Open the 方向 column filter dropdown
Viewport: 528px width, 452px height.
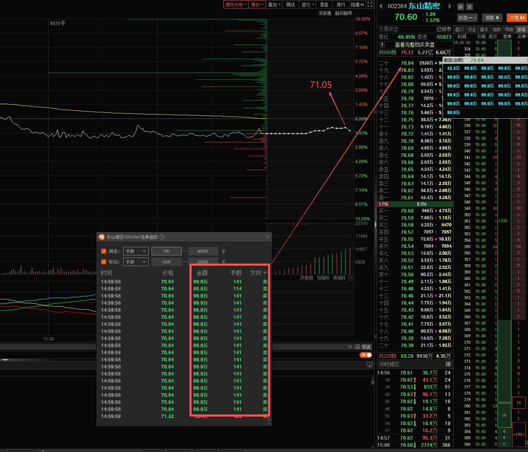pyautogui.click(x=265, y=273)
